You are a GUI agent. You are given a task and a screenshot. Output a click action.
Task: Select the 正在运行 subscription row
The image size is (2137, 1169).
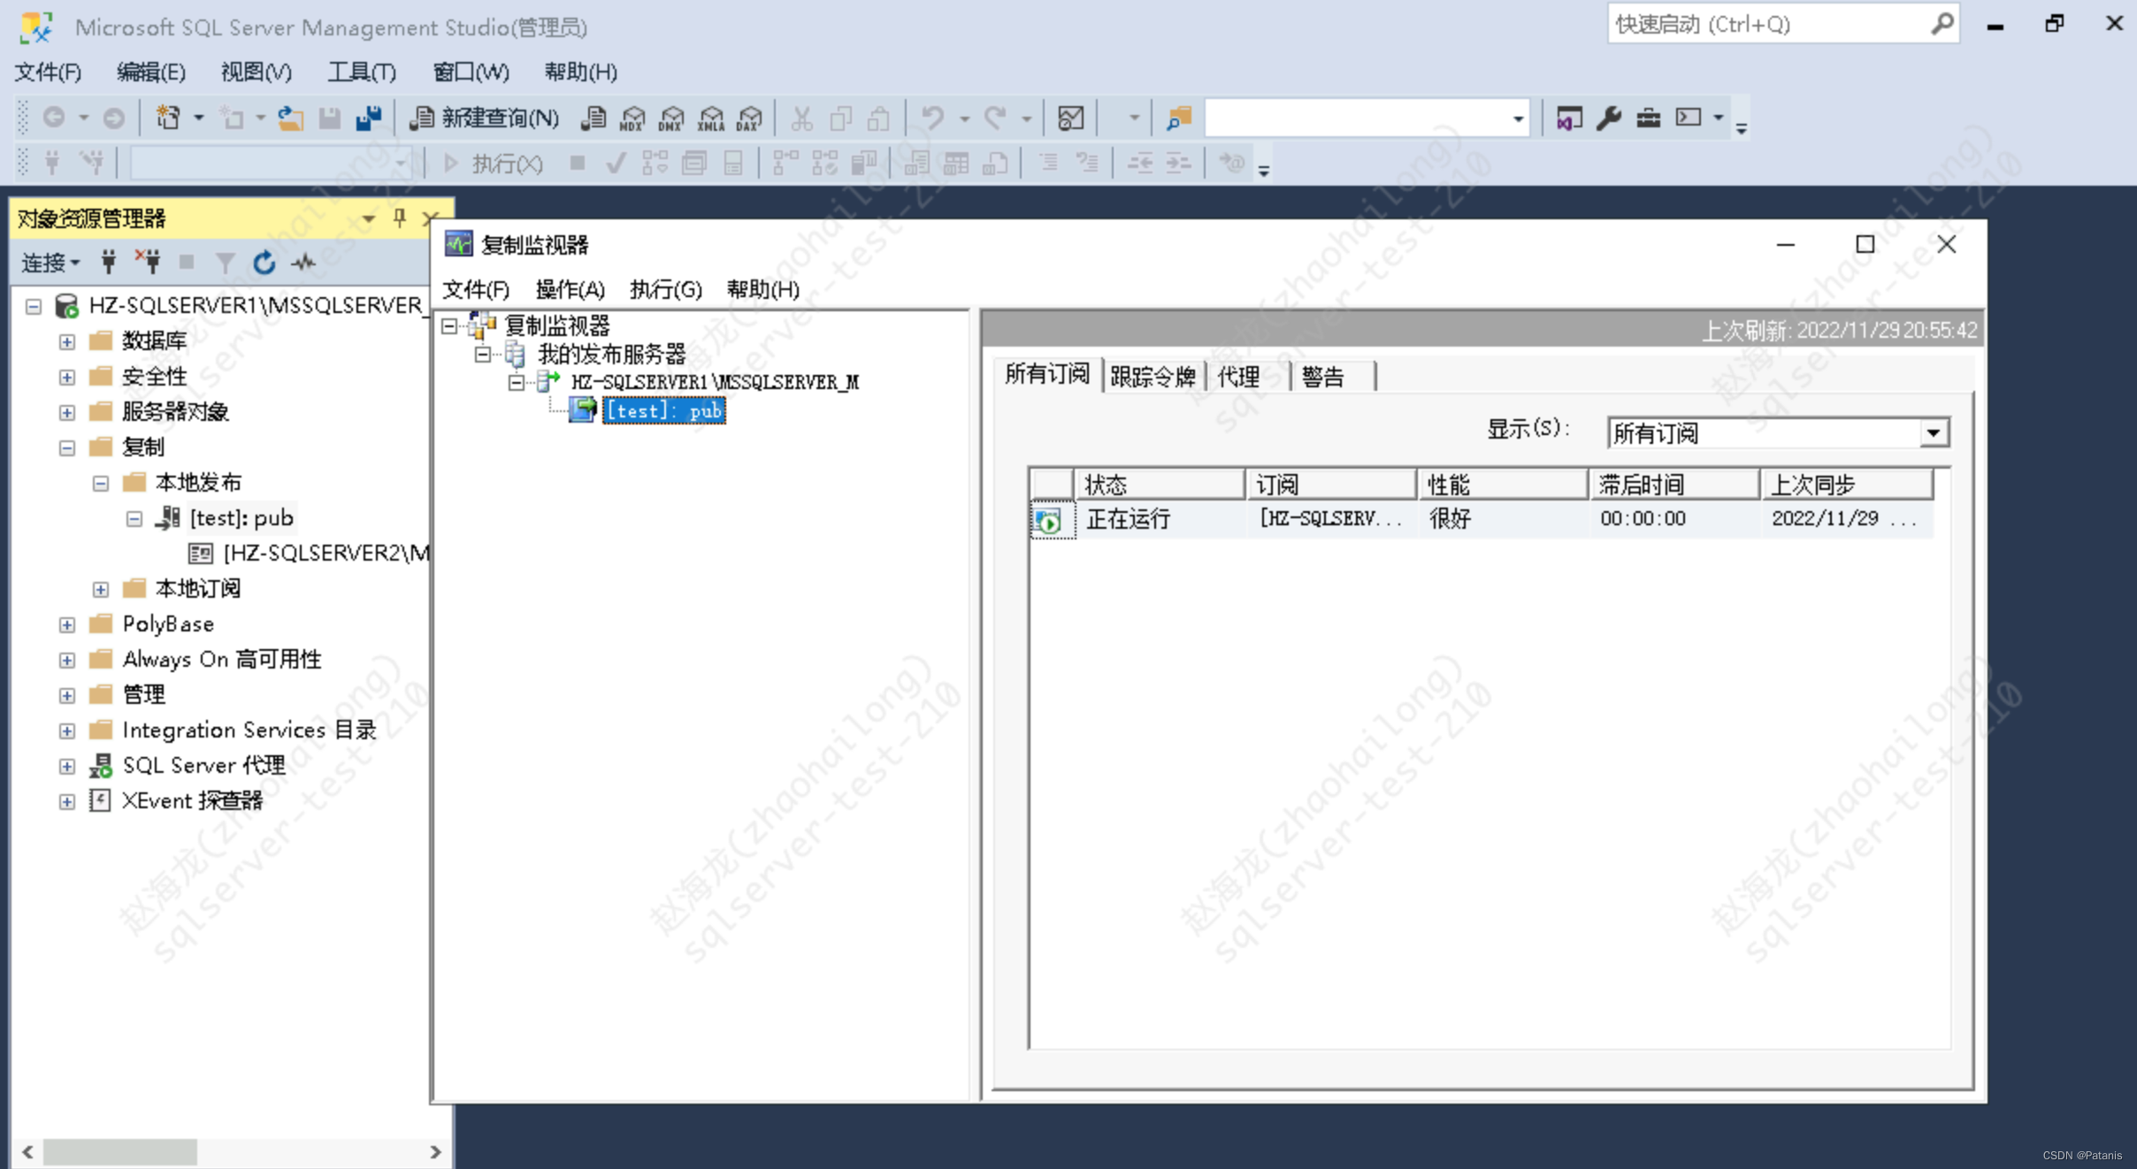(1129, 519)
